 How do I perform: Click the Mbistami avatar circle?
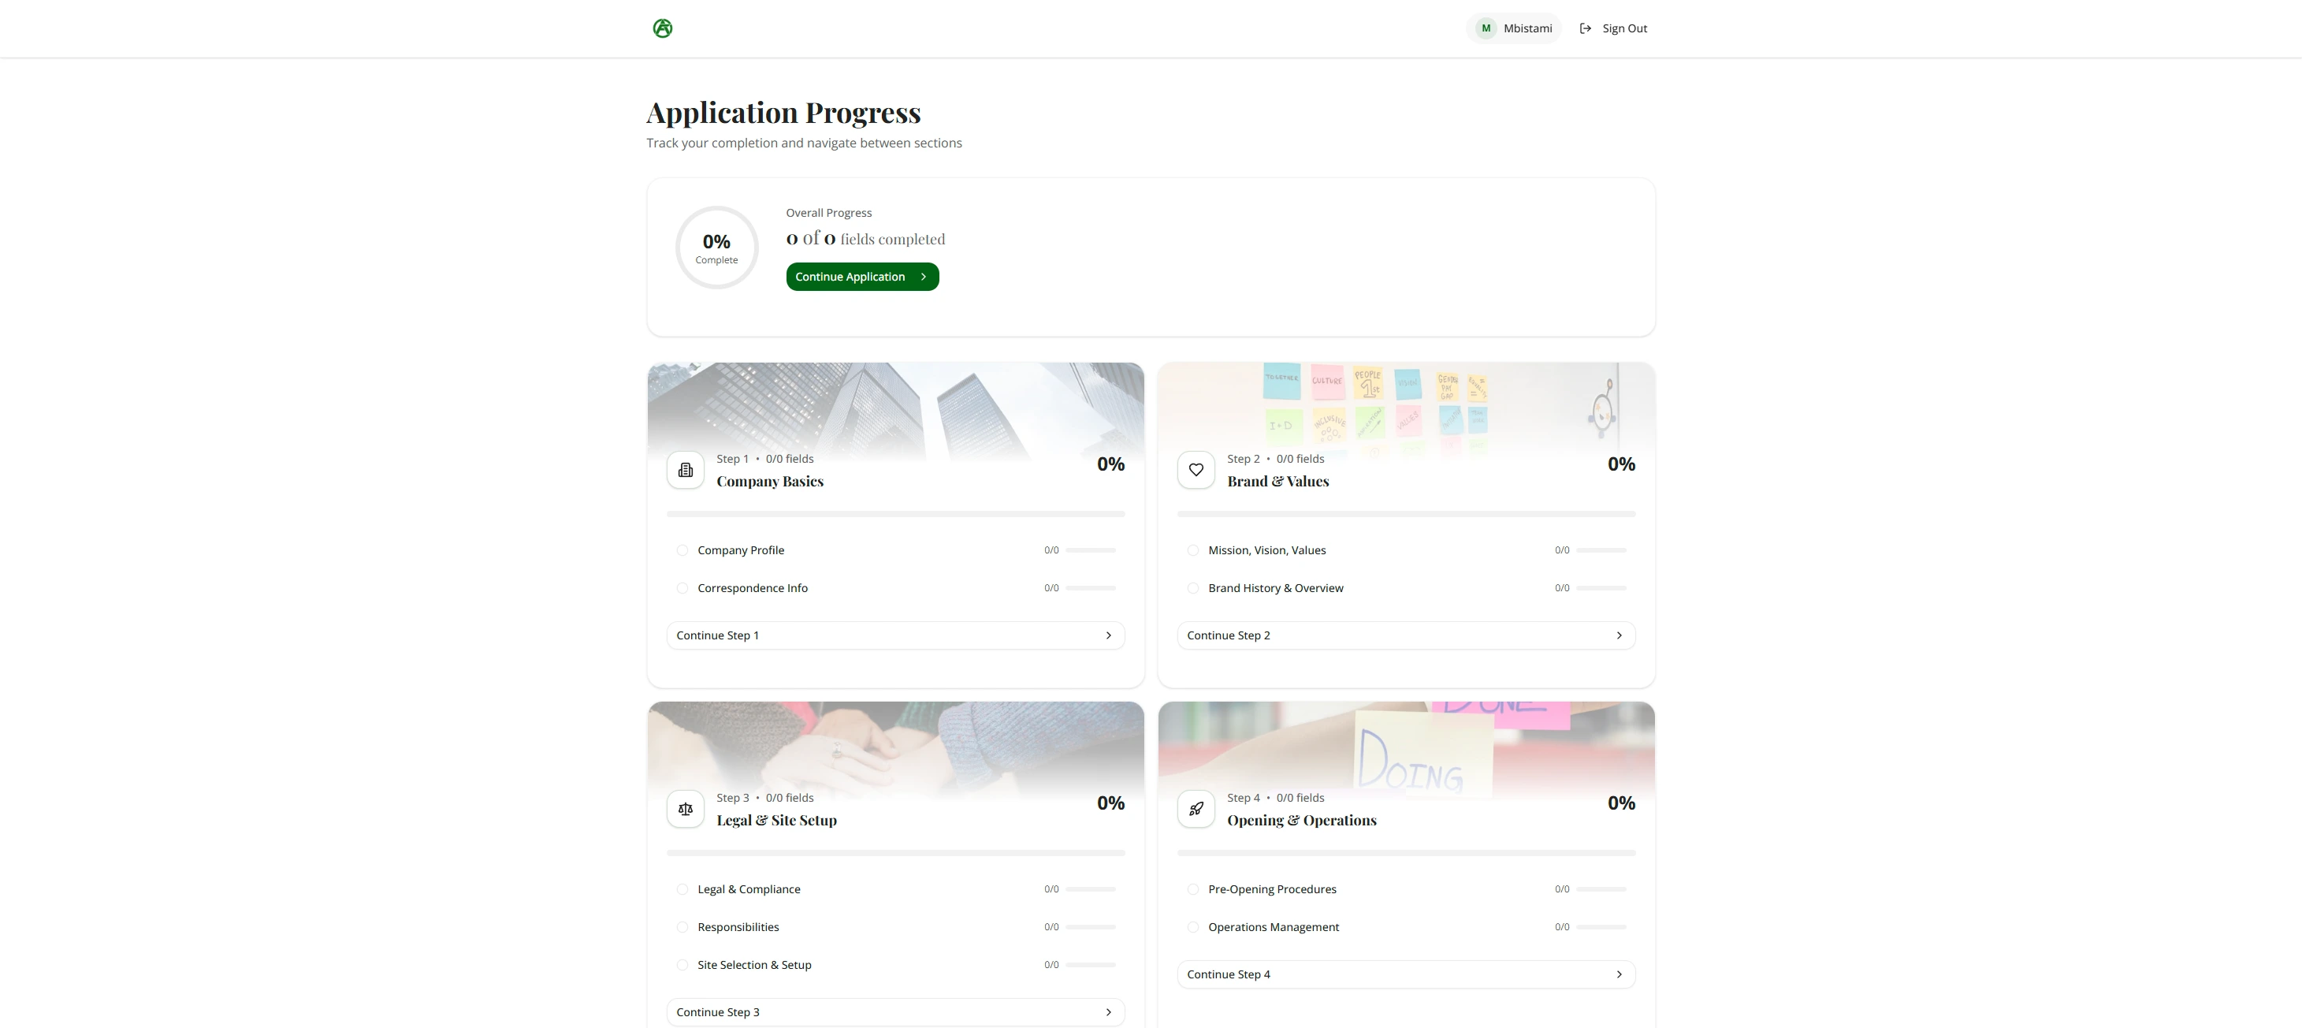(x=1486, y=28)
